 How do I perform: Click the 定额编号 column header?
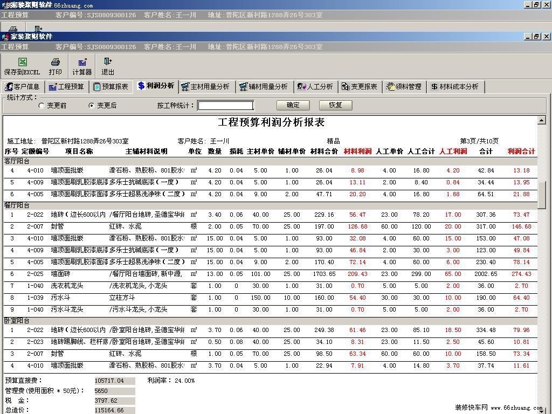(x=35, y=151)
